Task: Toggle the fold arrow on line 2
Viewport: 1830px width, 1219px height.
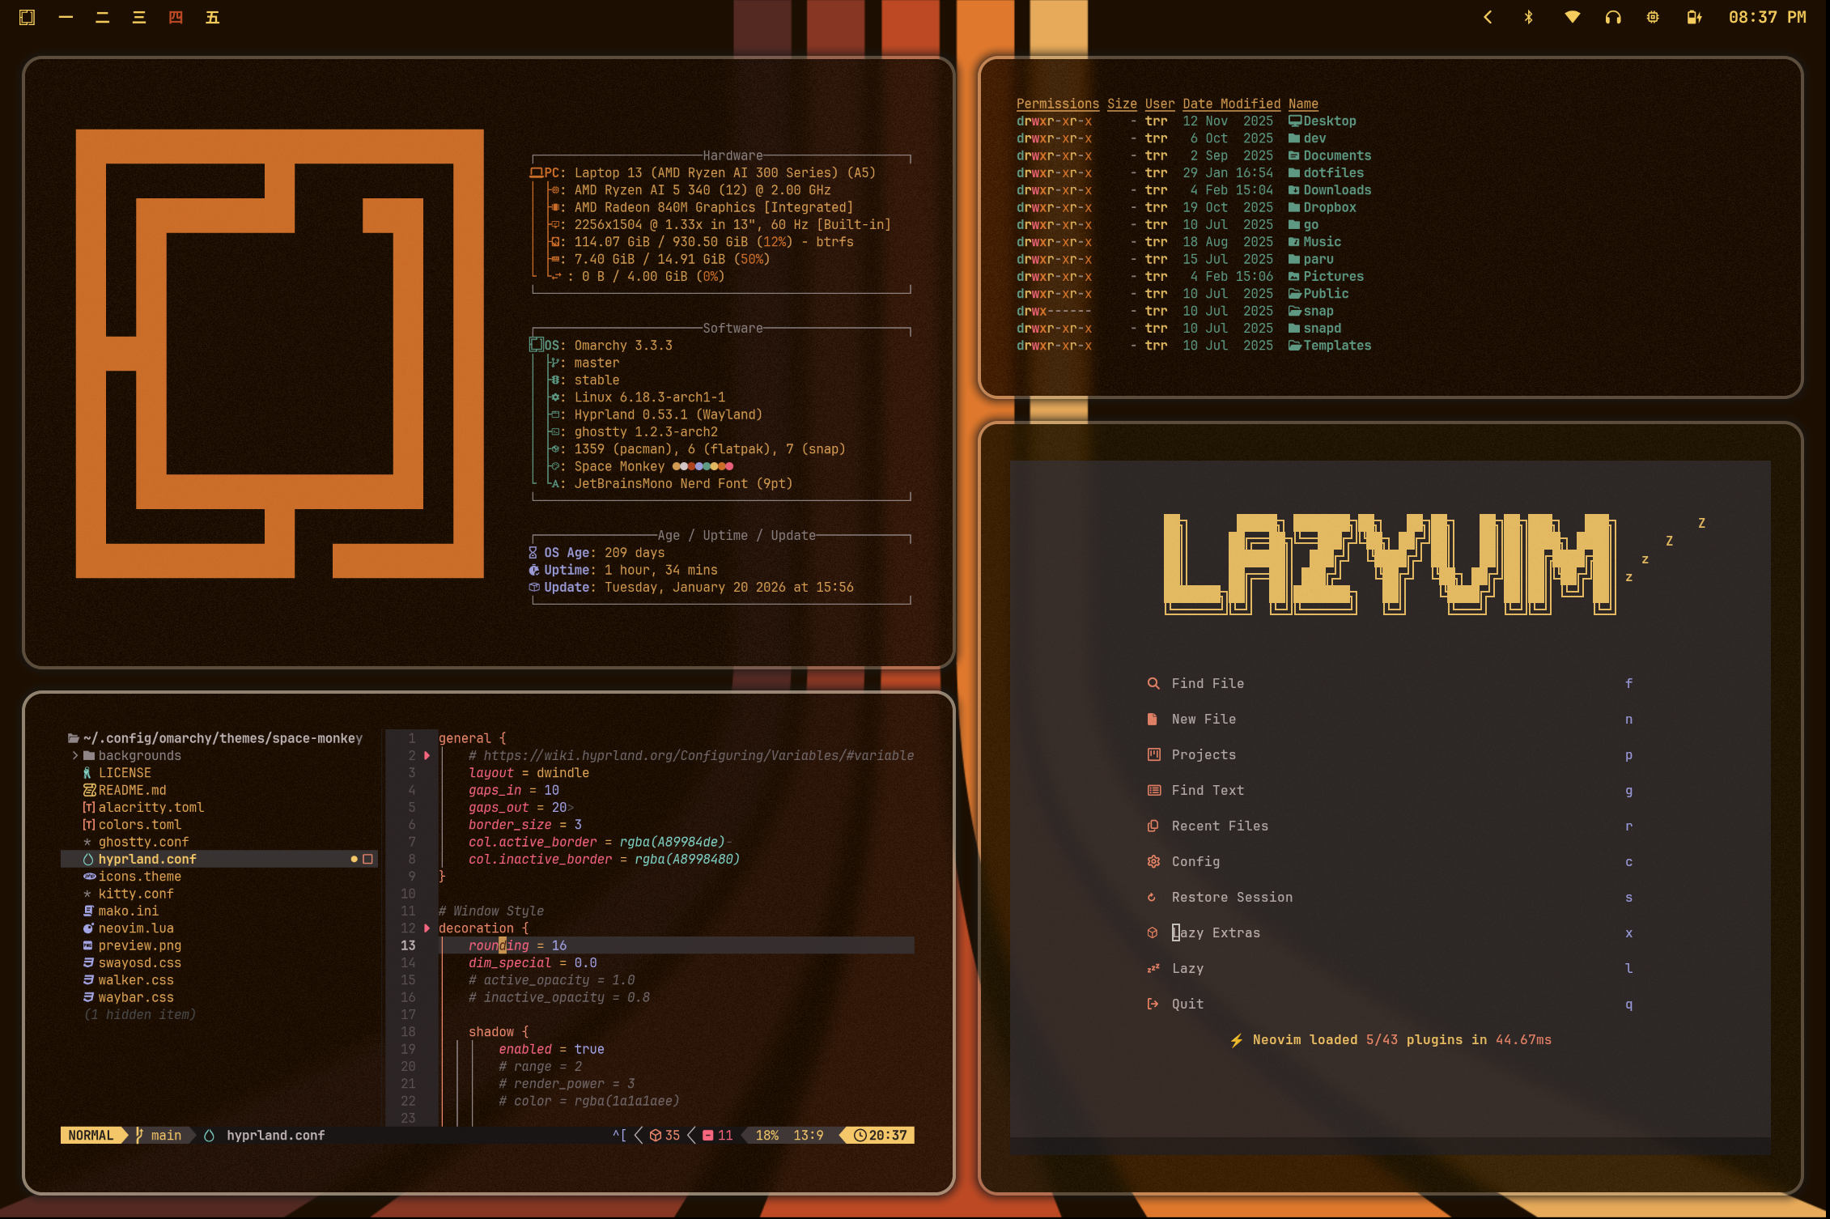Action: tap(427, 755)
